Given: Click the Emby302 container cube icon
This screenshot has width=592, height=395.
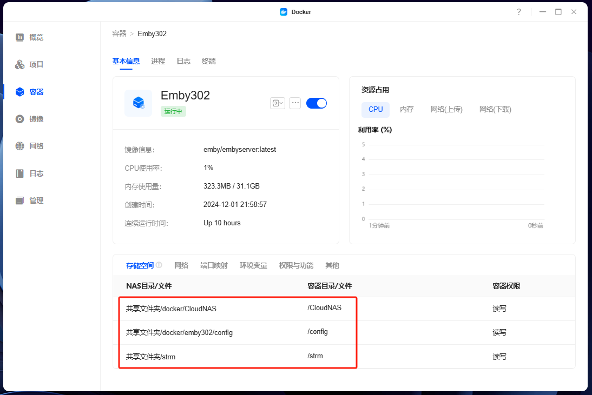Looking at the screenshot, I should click(x=139, y=103).
